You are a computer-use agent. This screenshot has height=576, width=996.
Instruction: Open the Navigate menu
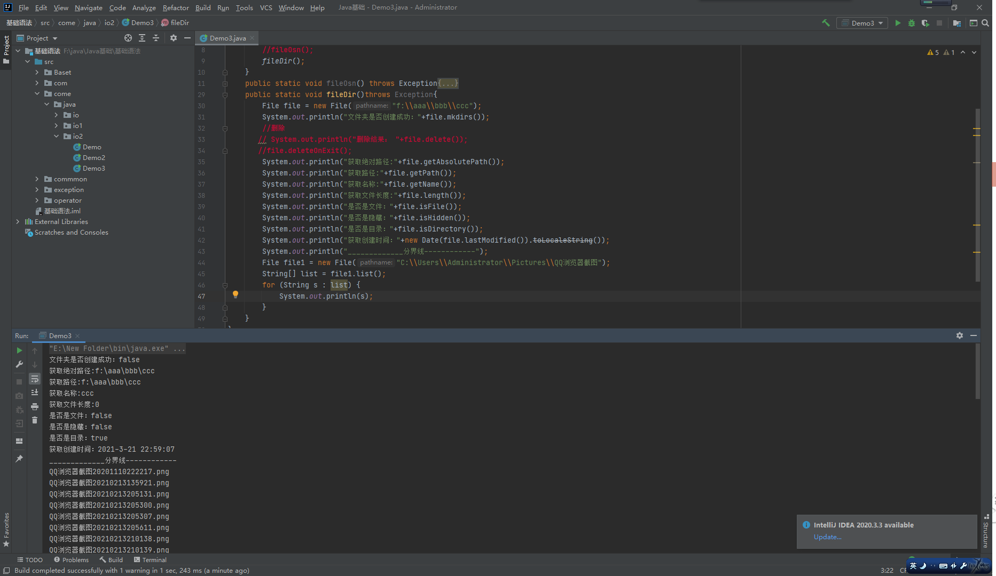(x=88, y=7)
